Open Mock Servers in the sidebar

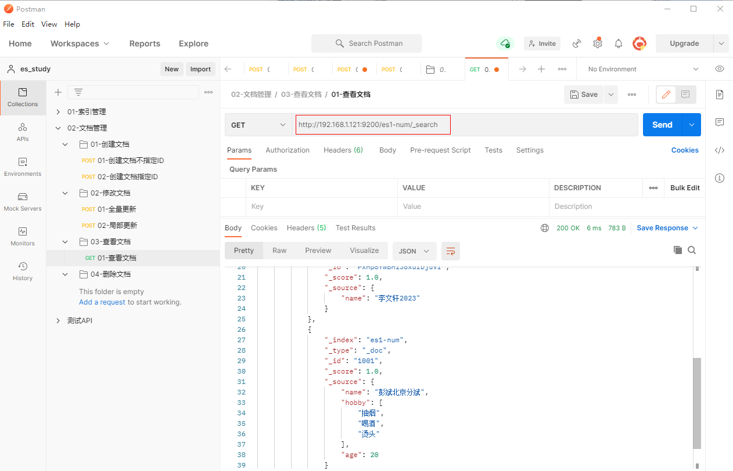click(x=23, y=201)
